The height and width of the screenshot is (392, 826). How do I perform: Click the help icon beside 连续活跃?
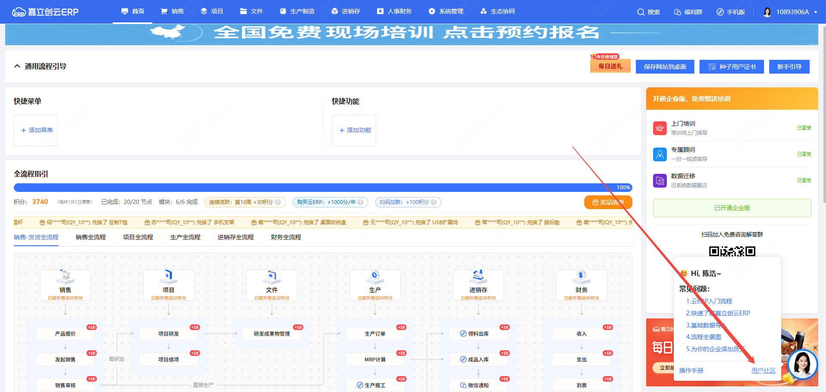click(x=278, y=202)
